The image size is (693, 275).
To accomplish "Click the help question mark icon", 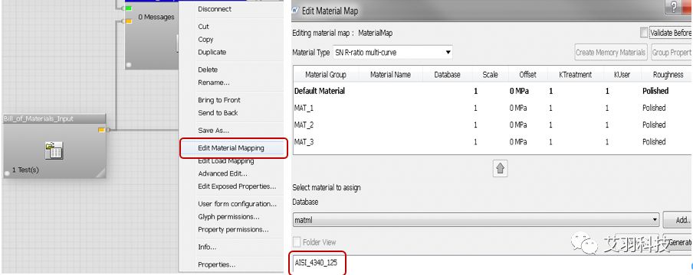I will [x=674, y=8].
